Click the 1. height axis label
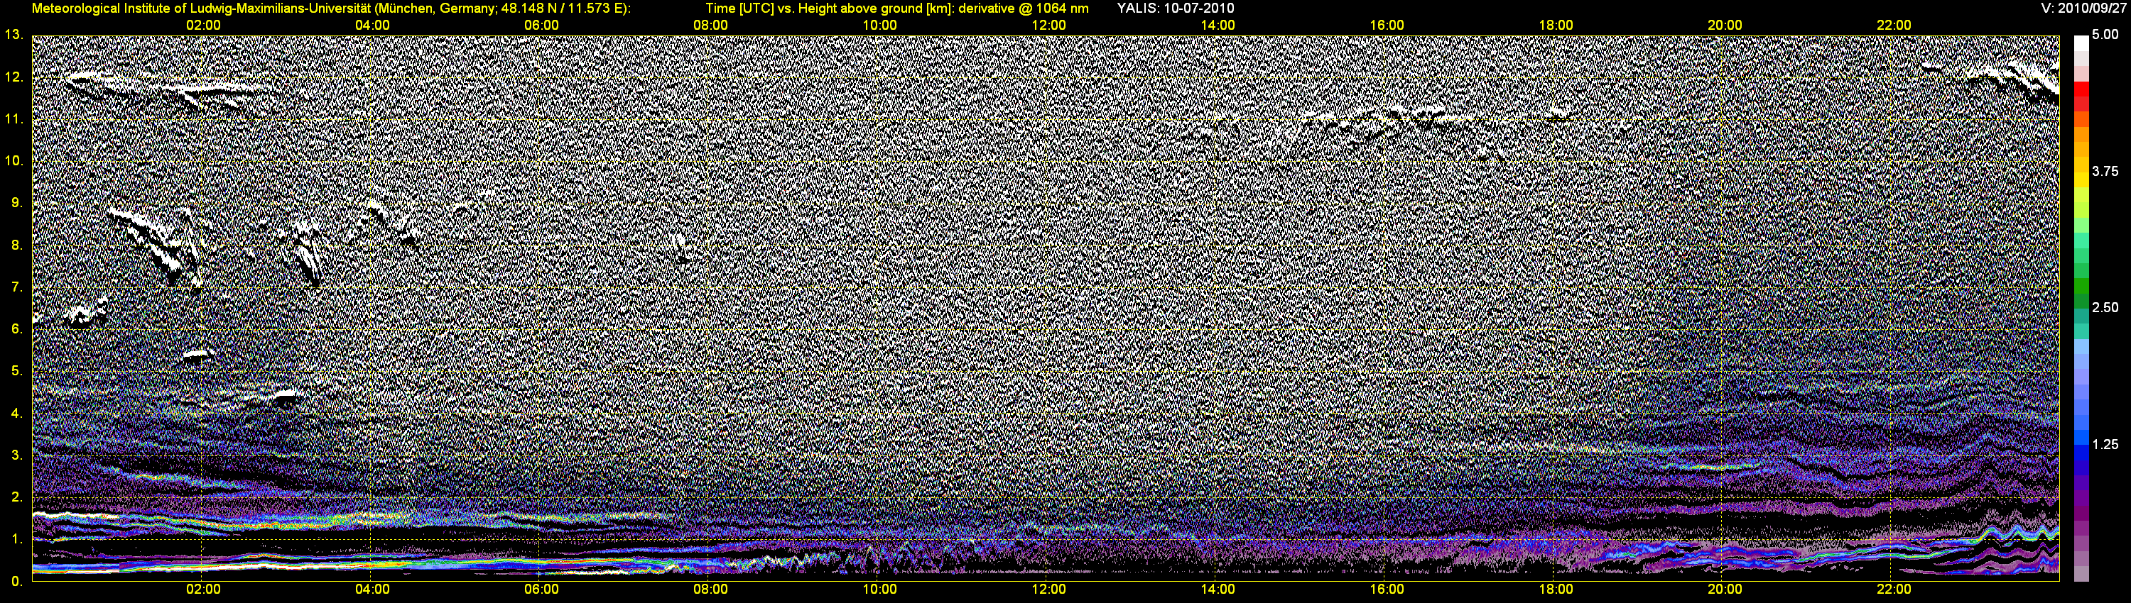The image size is (2131, 603). click(x=16, y=539)
